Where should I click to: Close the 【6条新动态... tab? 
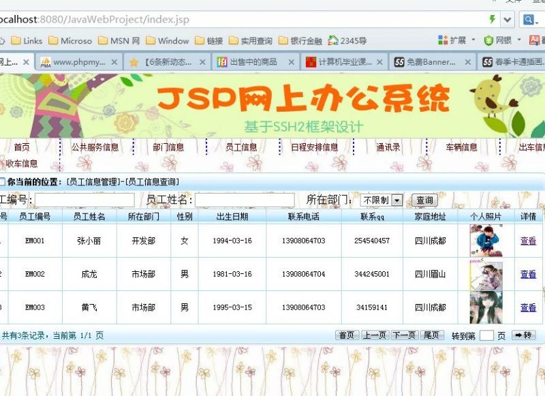(202, 62)
